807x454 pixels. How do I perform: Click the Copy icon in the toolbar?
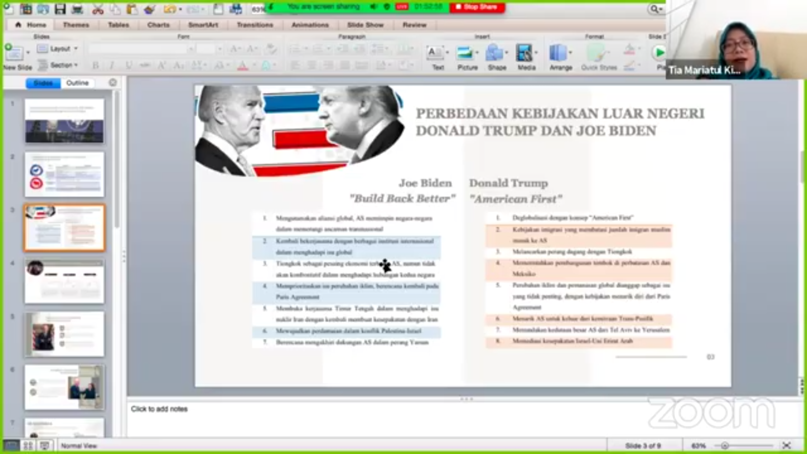115,9
